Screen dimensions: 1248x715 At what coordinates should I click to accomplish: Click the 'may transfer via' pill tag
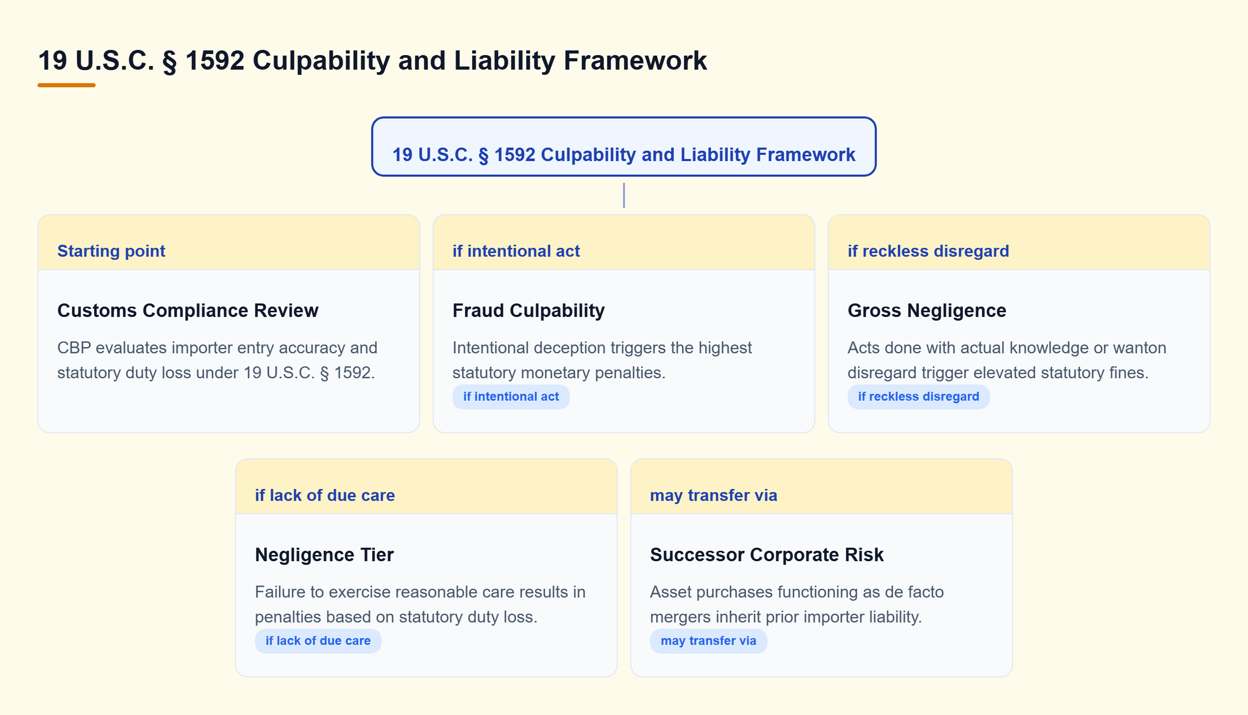pyautogui.click(x=708, y=641)
